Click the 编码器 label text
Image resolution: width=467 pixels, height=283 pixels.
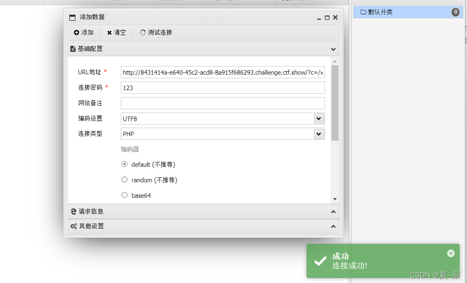pos(130,149)
